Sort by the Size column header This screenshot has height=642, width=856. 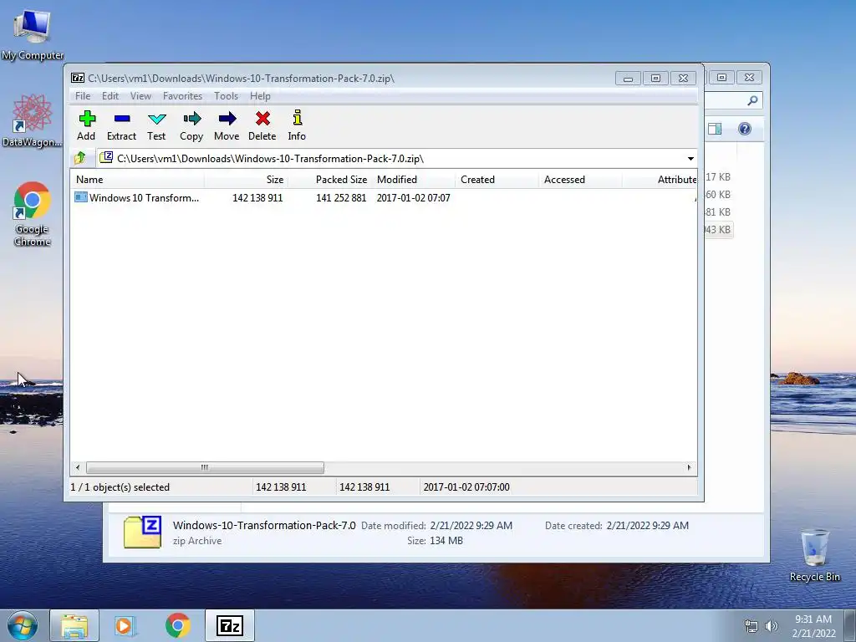pos(247,180)
